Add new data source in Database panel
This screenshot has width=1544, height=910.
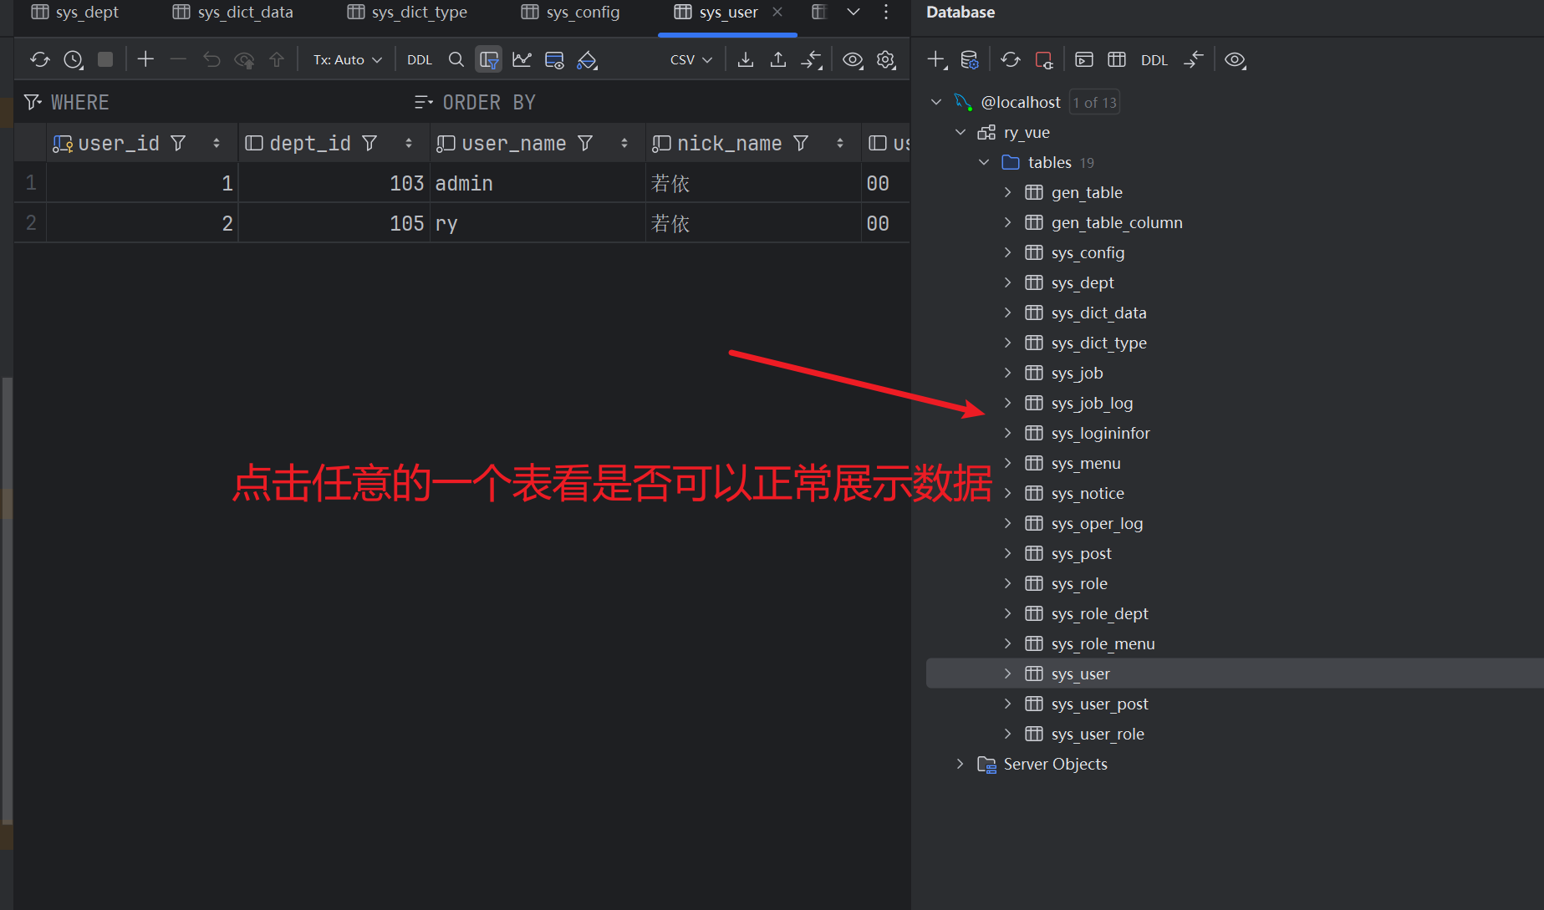pyautogui.click(x=937, y=60)
